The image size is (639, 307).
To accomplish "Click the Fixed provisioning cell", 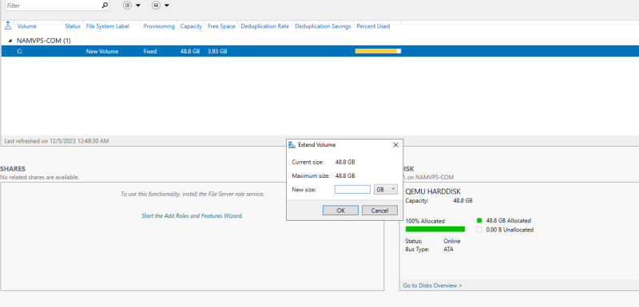I will (150, 52).
